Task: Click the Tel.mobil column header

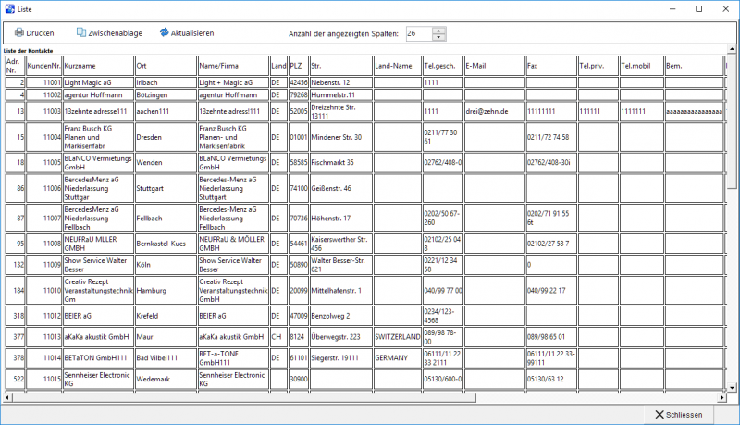Action: [642, 66]
